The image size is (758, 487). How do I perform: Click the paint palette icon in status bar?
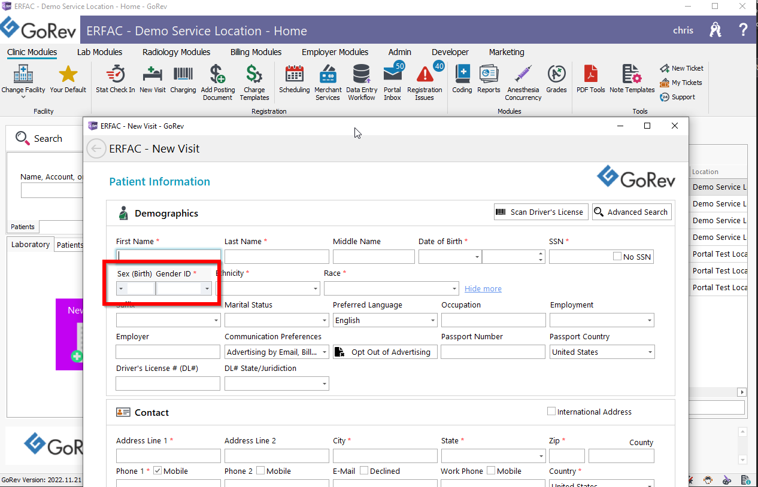pyautogui.click(x=727, y=480)
